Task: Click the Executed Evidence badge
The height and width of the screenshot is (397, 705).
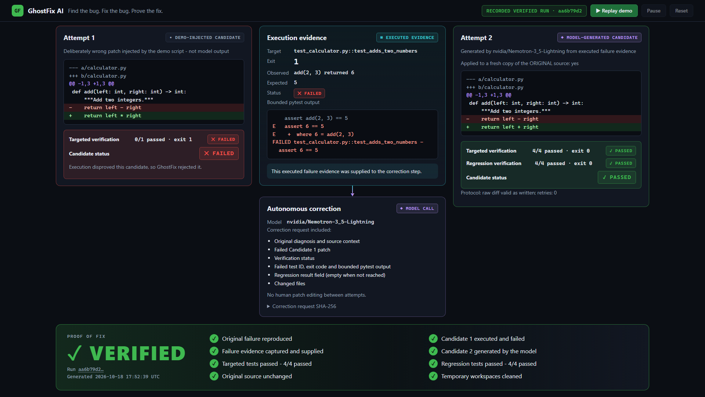Action: (407, 37)
